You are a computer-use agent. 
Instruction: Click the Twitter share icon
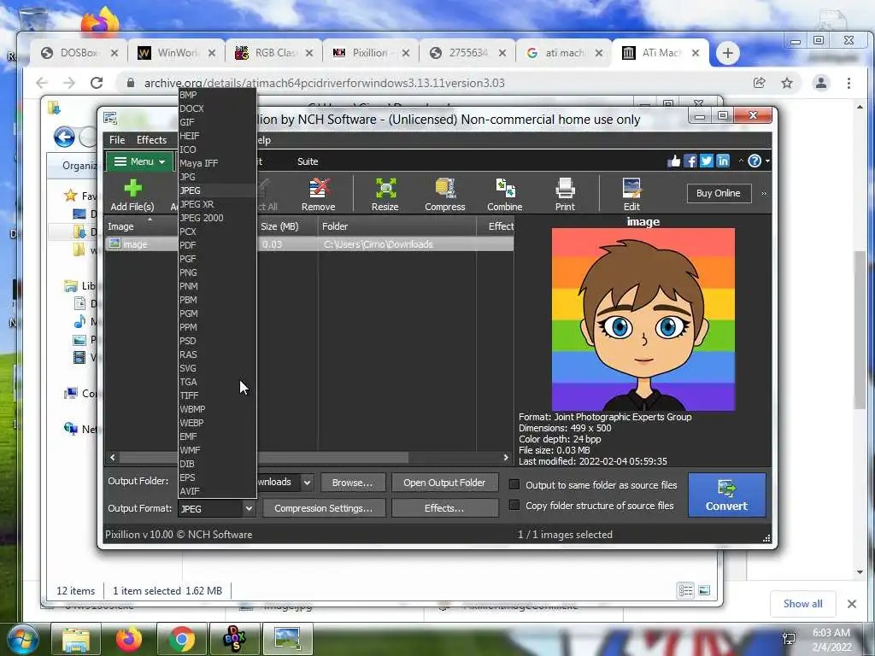click(707, 161)
